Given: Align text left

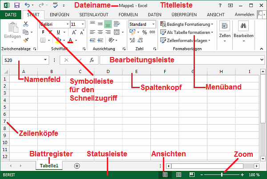Looking at the screenshot, I should (x=93, y=32).
